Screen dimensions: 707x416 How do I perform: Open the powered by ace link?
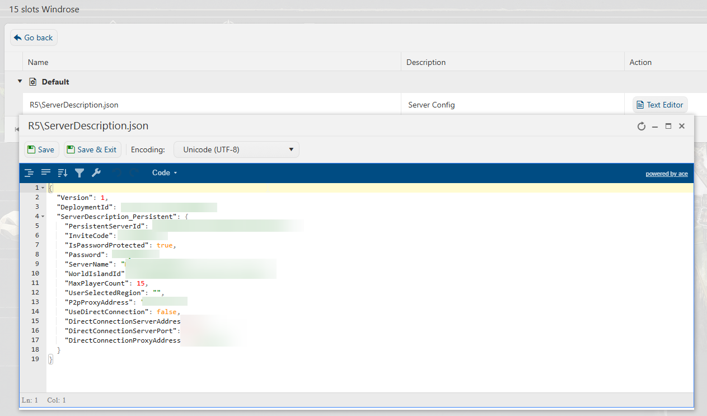666,174
